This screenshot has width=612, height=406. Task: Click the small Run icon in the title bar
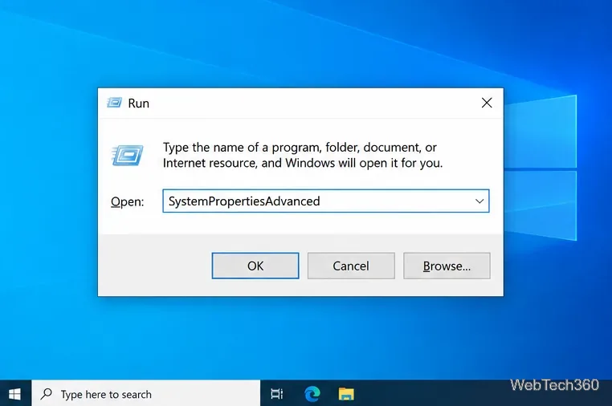point(114,103)
